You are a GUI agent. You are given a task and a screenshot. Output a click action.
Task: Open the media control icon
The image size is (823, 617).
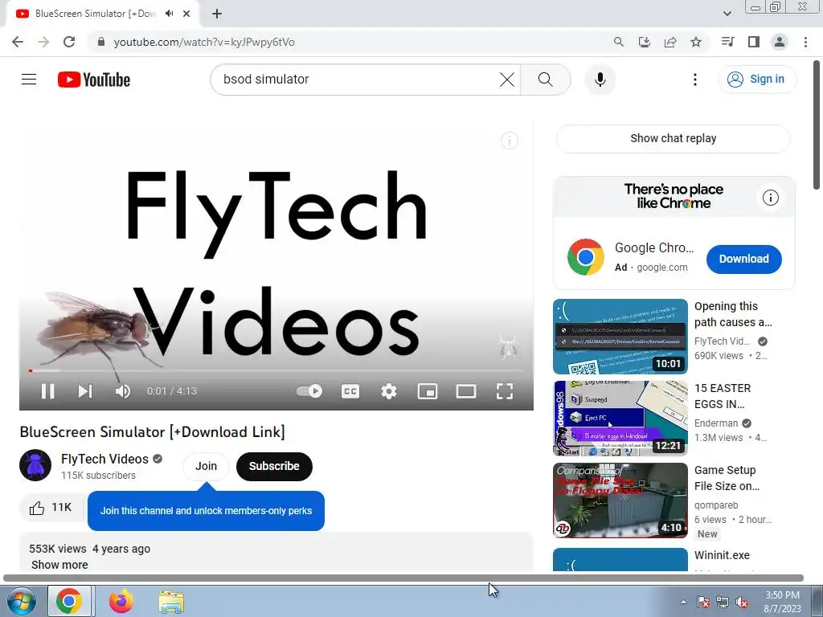click(x=727, y=42)
